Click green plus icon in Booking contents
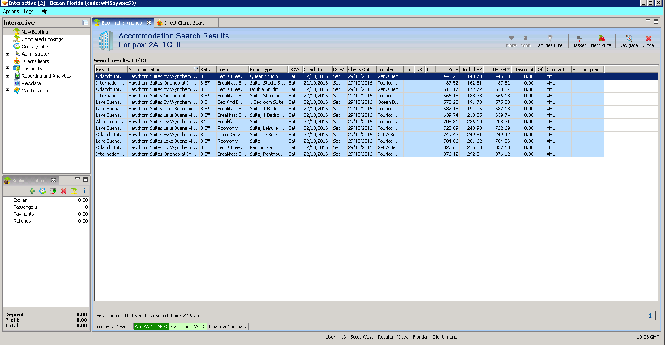Viewport: 665px width, 345px height. (x=32, y=191)
